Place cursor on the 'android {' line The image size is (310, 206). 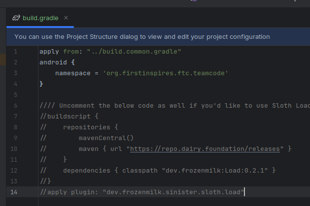(x=57, y=62)
